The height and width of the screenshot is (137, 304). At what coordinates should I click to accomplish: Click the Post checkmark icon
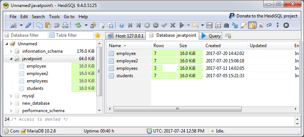164,25
